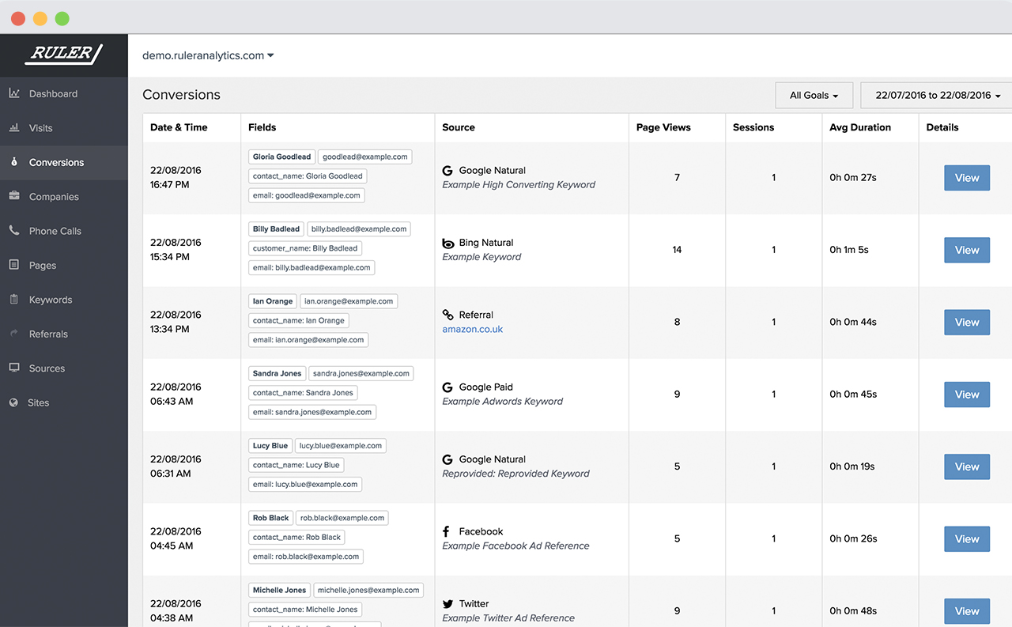Click the Facebook icon in Rob Black's row

point(447,531)
